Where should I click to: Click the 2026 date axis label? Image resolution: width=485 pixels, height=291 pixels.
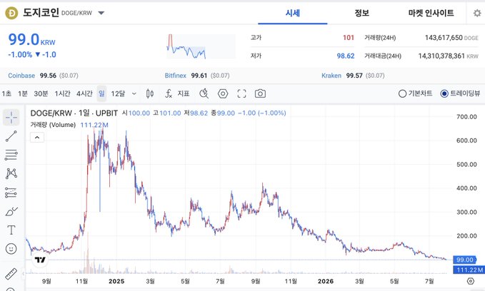coord(326,281)
